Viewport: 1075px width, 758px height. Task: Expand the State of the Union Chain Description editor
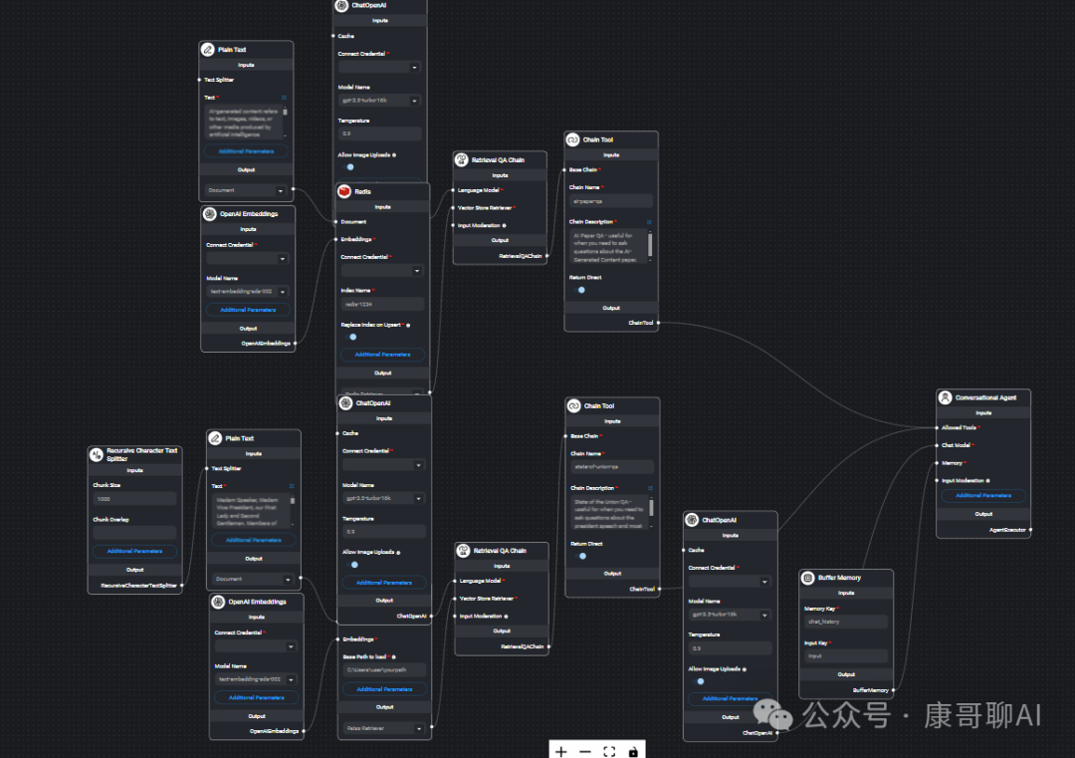click(650, 488)
